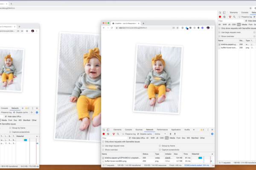
Task: Click inspect element icon in right DevTools panel
Action: coord(220,12)
